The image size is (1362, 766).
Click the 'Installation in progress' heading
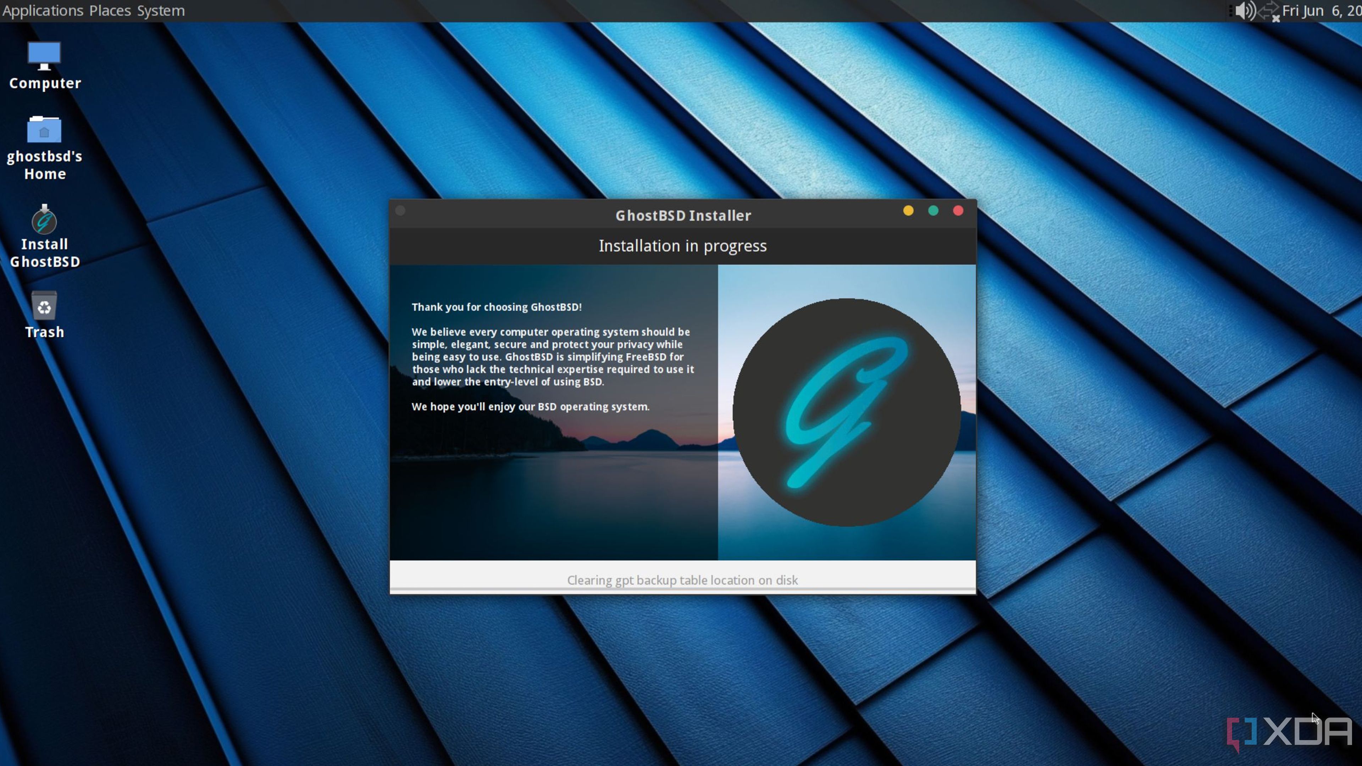[x=682, y=246]
